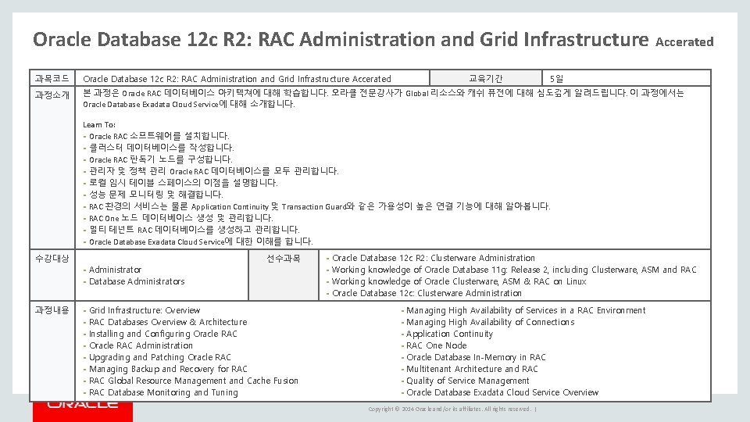Click the '선수과목' cell
Screen dimensions: 750x422
pos(284,274)
